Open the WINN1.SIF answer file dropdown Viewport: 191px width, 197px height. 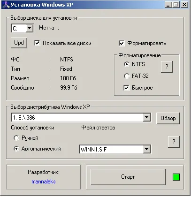147,149
